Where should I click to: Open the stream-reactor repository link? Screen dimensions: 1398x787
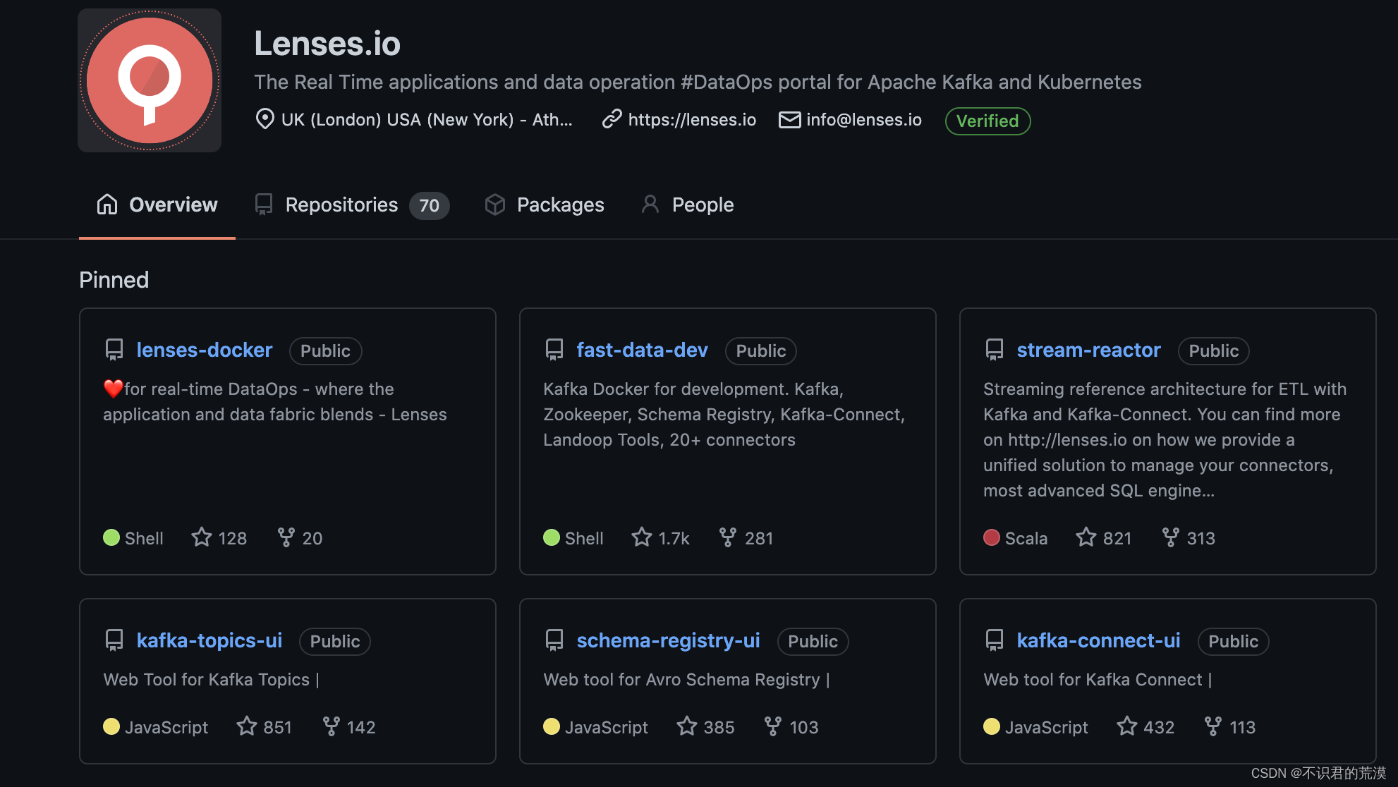1088,350
